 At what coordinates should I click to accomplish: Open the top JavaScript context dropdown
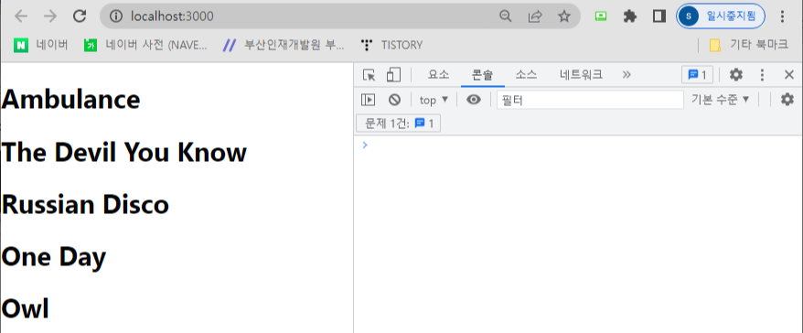click(434, 100)
